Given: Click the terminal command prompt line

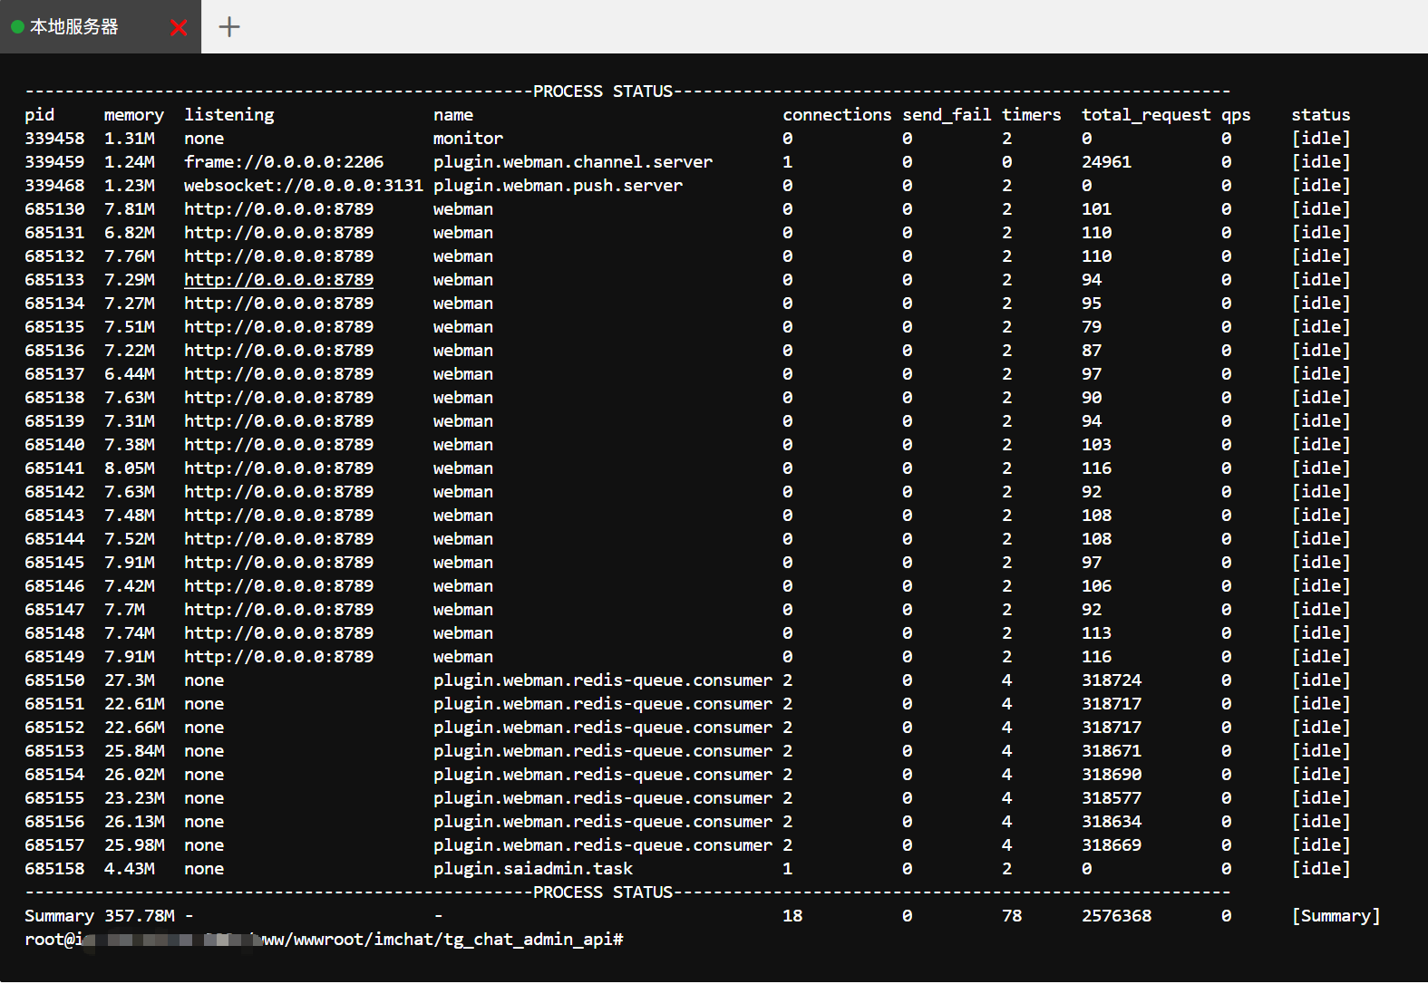Looking at the screenshot, I should pyautogui.click(x=324, y=940).
